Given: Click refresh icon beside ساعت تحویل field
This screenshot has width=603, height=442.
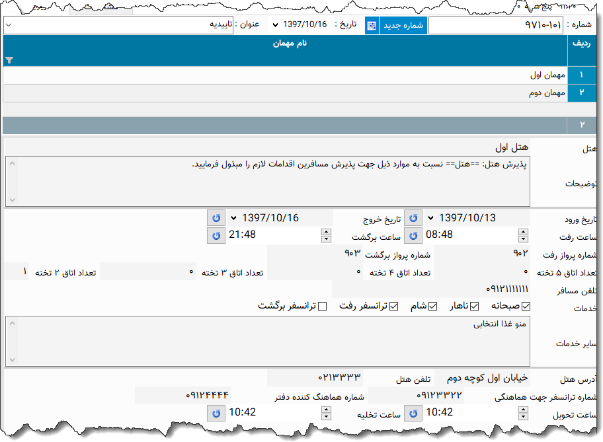Looking at the screenshot, I should point(413,412).
